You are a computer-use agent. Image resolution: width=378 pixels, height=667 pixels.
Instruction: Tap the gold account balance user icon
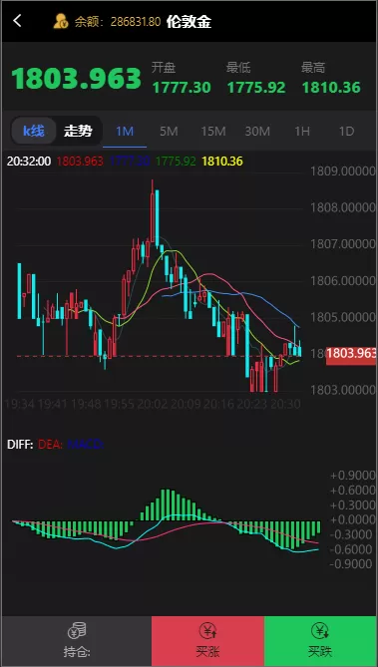pyautogui.click(x=61, y=21)
